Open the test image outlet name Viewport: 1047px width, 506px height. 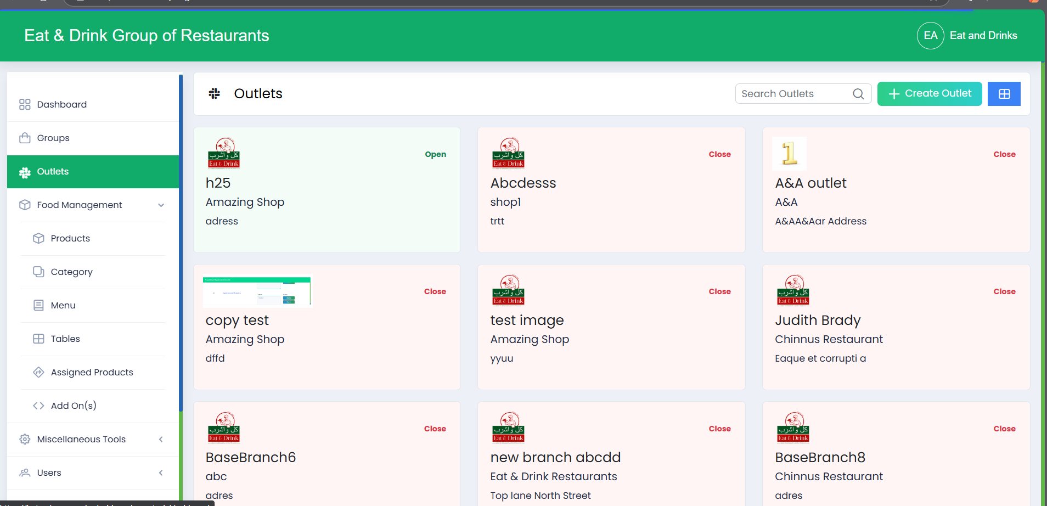click(x=527, y=320)
